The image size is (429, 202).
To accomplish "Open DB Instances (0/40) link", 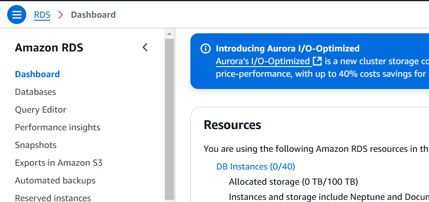I will tap(256, 166).
